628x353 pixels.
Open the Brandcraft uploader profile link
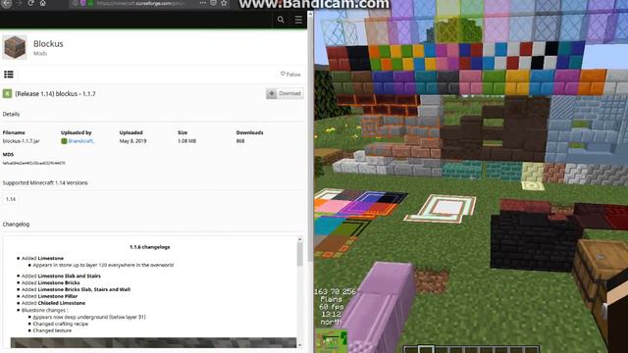[x=80, y=141]
